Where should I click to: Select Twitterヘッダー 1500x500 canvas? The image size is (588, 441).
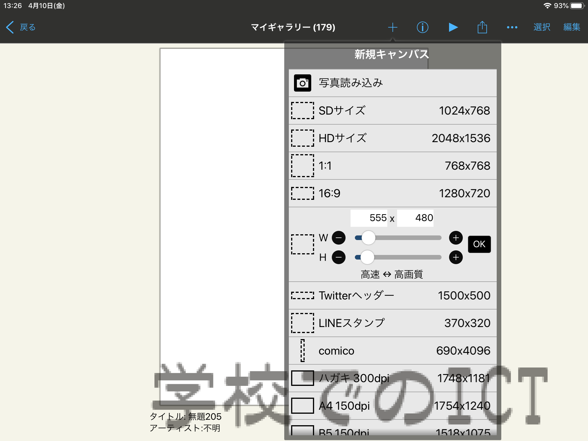[x=392, y=295]
